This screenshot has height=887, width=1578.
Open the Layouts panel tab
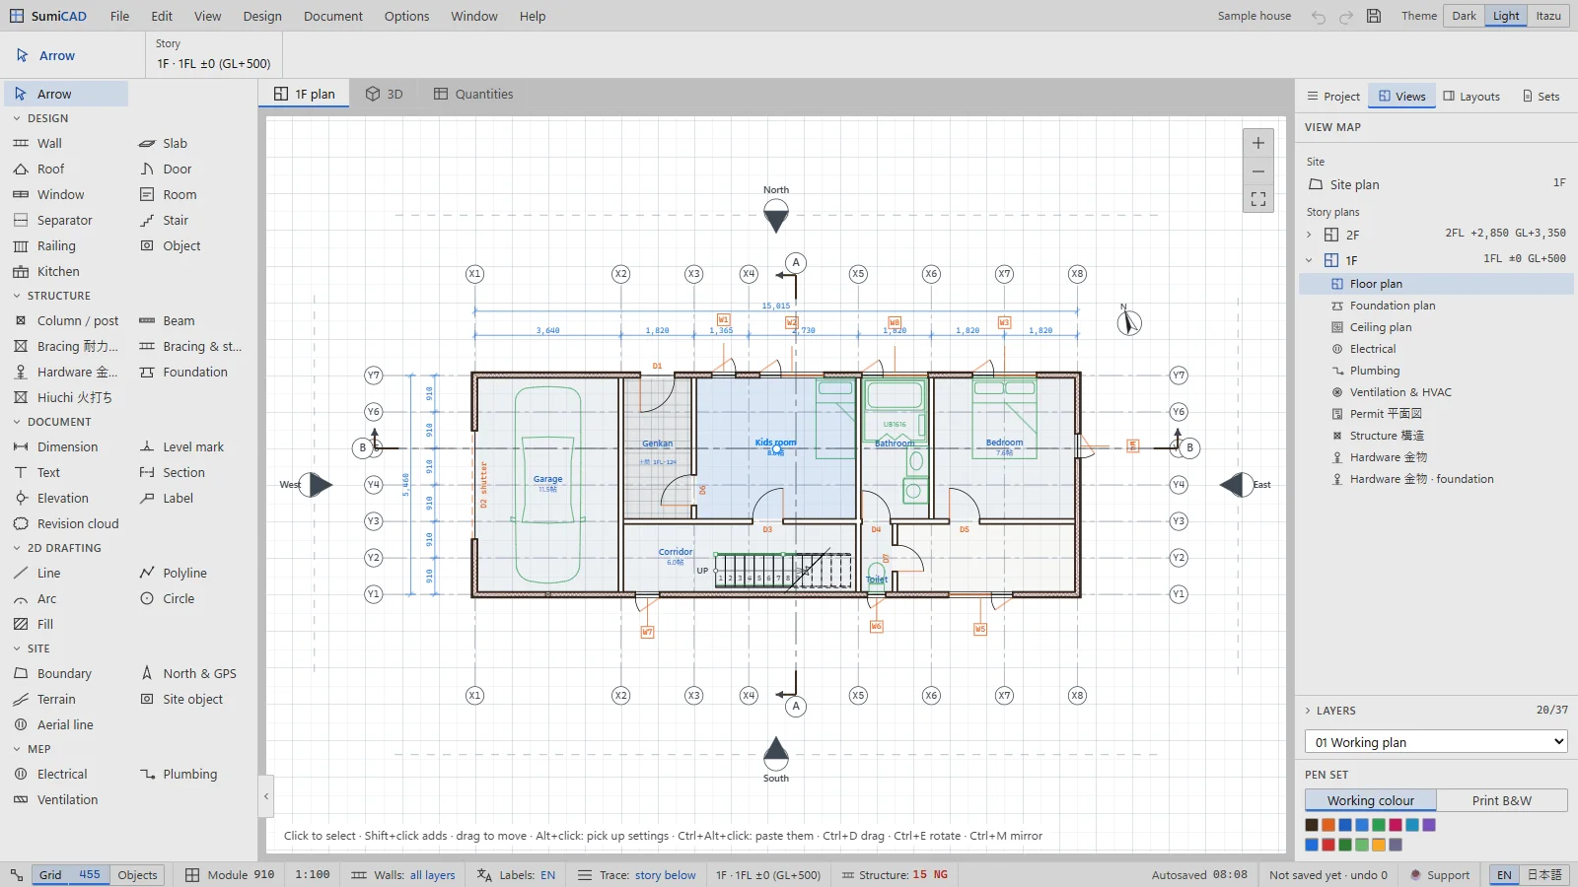click(1471, 97)
